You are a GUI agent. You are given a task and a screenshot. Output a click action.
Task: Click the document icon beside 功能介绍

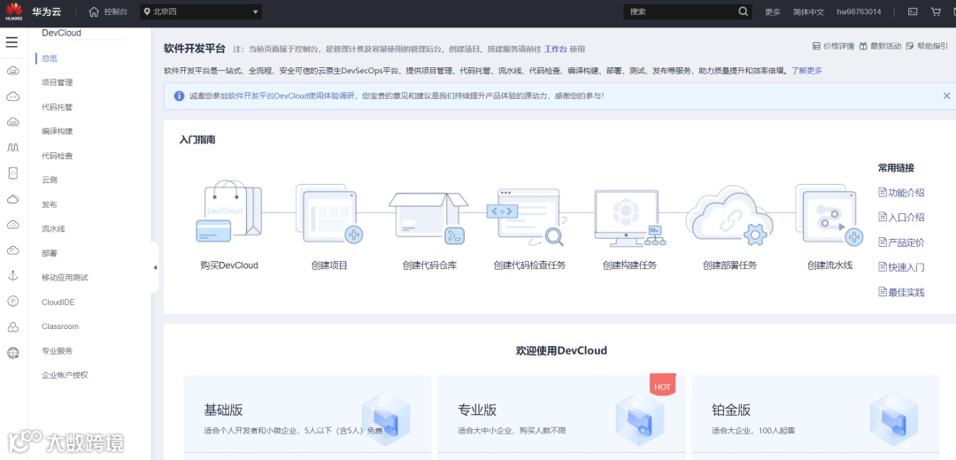882,192
